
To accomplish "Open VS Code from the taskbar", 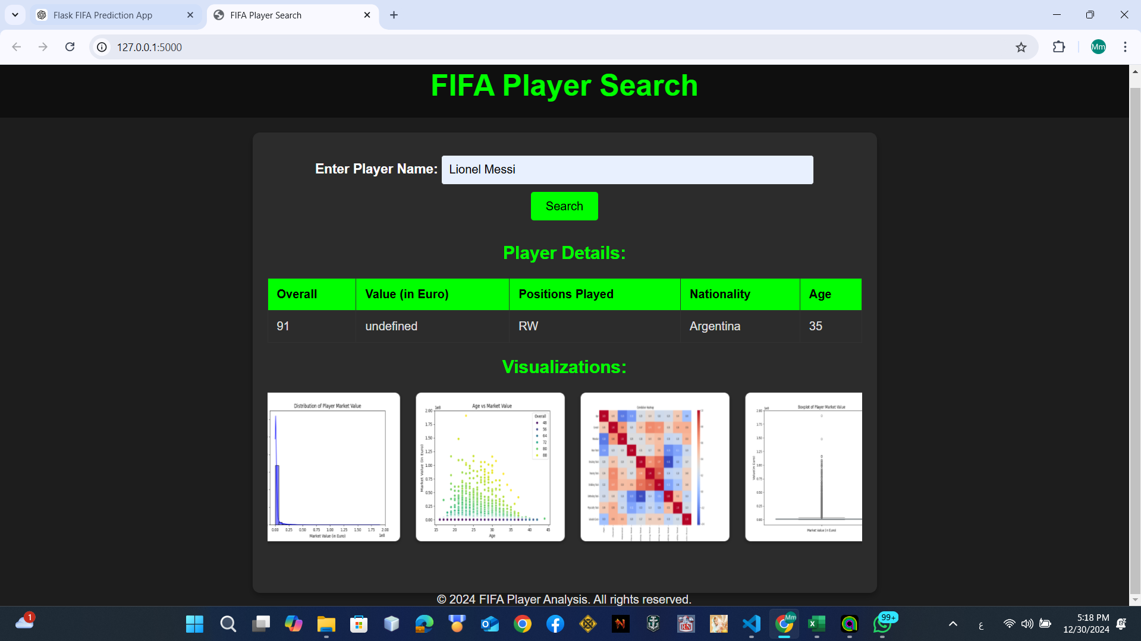I will 751,624.
